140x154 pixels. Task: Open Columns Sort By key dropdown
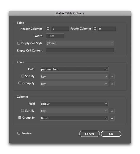[74, 111]
